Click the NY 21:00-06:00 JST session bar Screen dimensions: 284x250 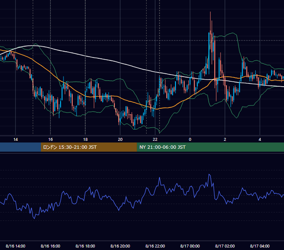pos(210,147)
